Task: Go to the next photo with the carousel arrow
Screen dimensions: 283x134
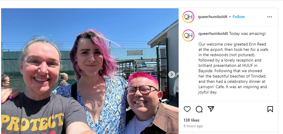Action: [x=172, y=75]
